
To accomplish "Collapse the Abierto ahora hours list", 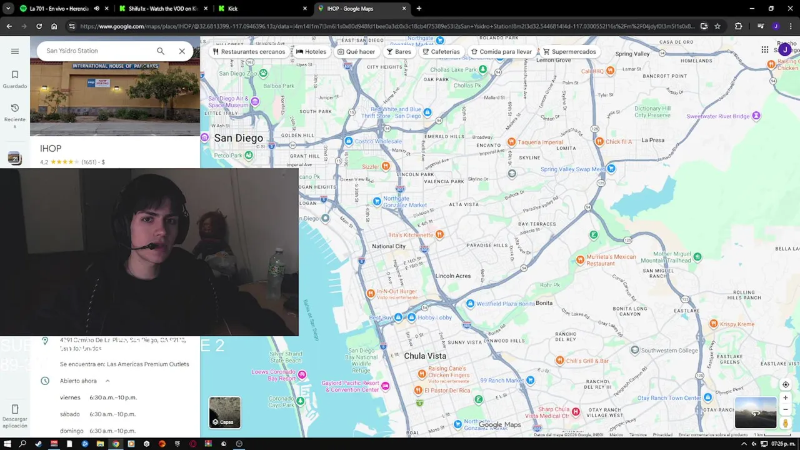I will point(107,381).
